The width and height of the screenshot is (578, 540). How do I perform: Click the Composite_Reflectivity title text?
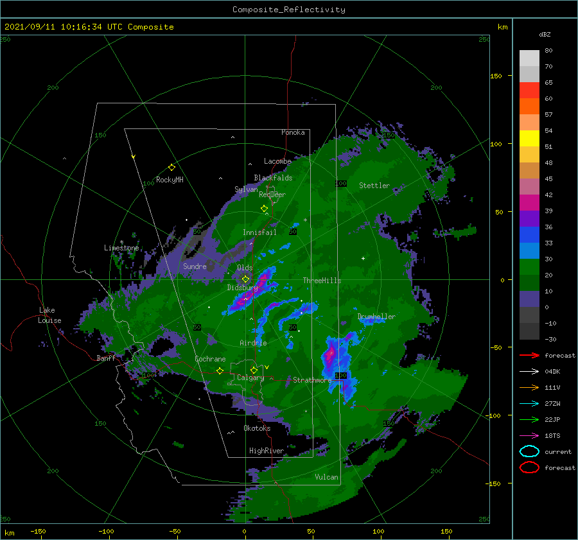pos(289,10)
